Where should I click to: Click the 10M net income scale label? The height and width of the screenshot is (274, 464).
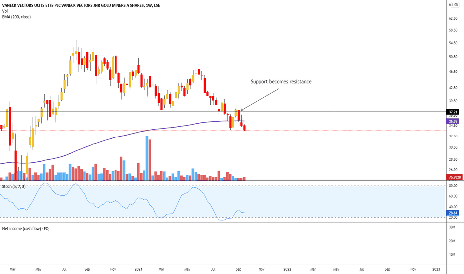pyautogui.click(x=452, y=255)
